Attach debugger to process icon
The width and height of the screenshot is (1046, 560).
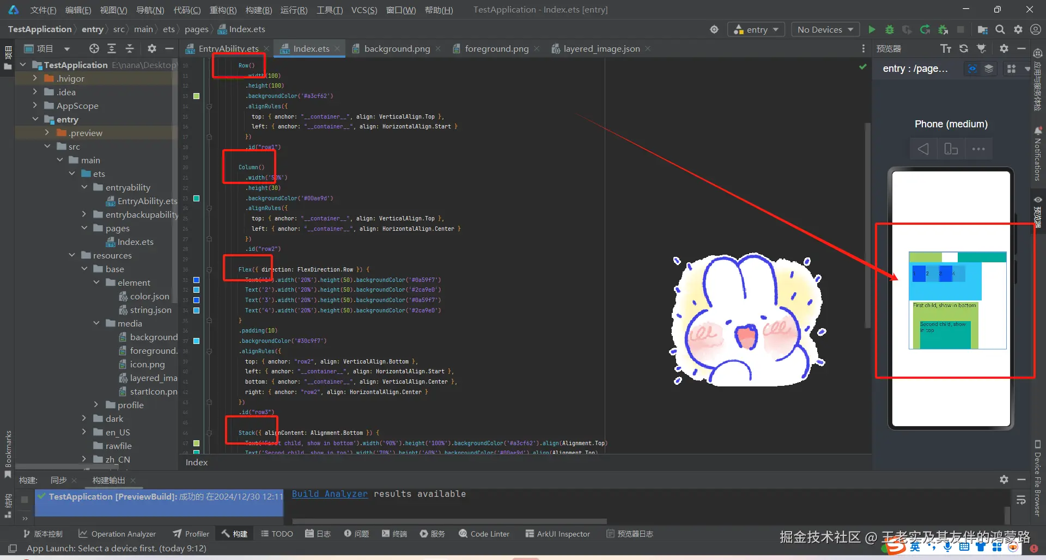[943, 29]
